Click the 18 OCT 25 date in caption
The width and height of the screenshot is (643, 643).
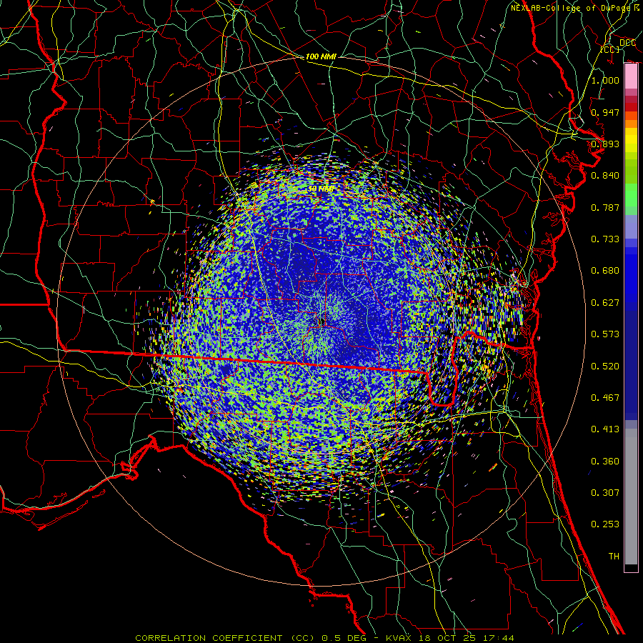448,638
